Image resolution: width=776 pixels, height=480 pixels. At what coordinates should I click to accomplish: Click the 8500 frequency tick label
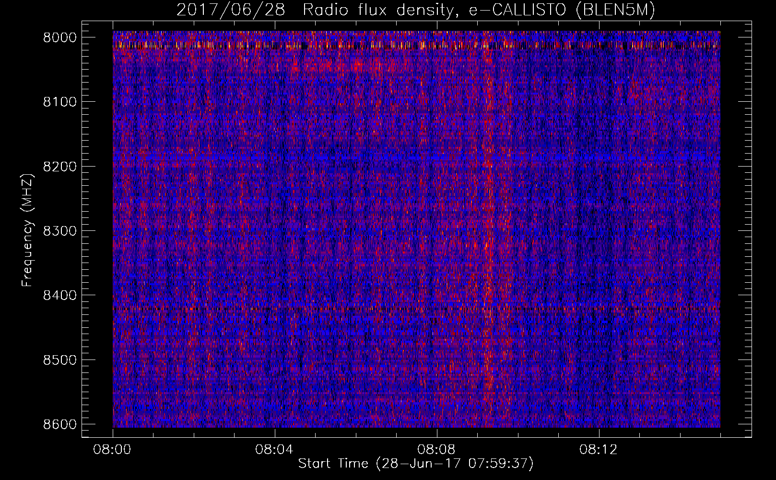(60, 360)
